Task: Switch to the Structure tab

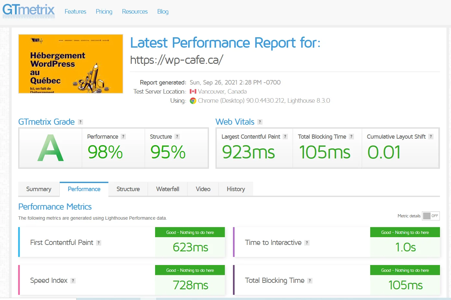Action: point(128,189)
